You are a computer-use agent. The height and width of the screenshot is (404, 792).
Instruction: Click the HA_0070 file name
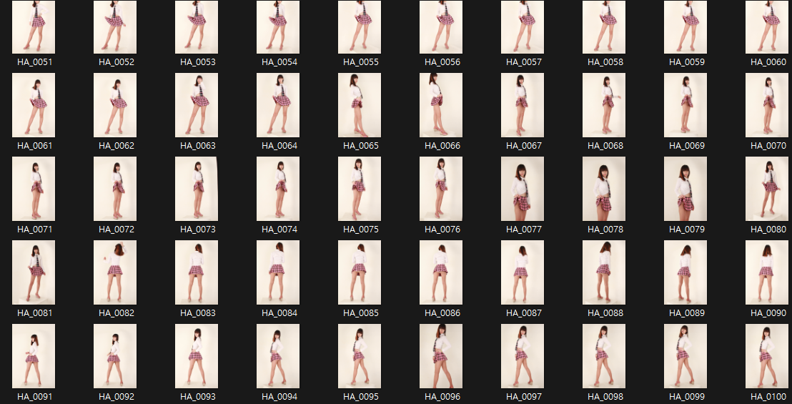(x=768, y=146)
